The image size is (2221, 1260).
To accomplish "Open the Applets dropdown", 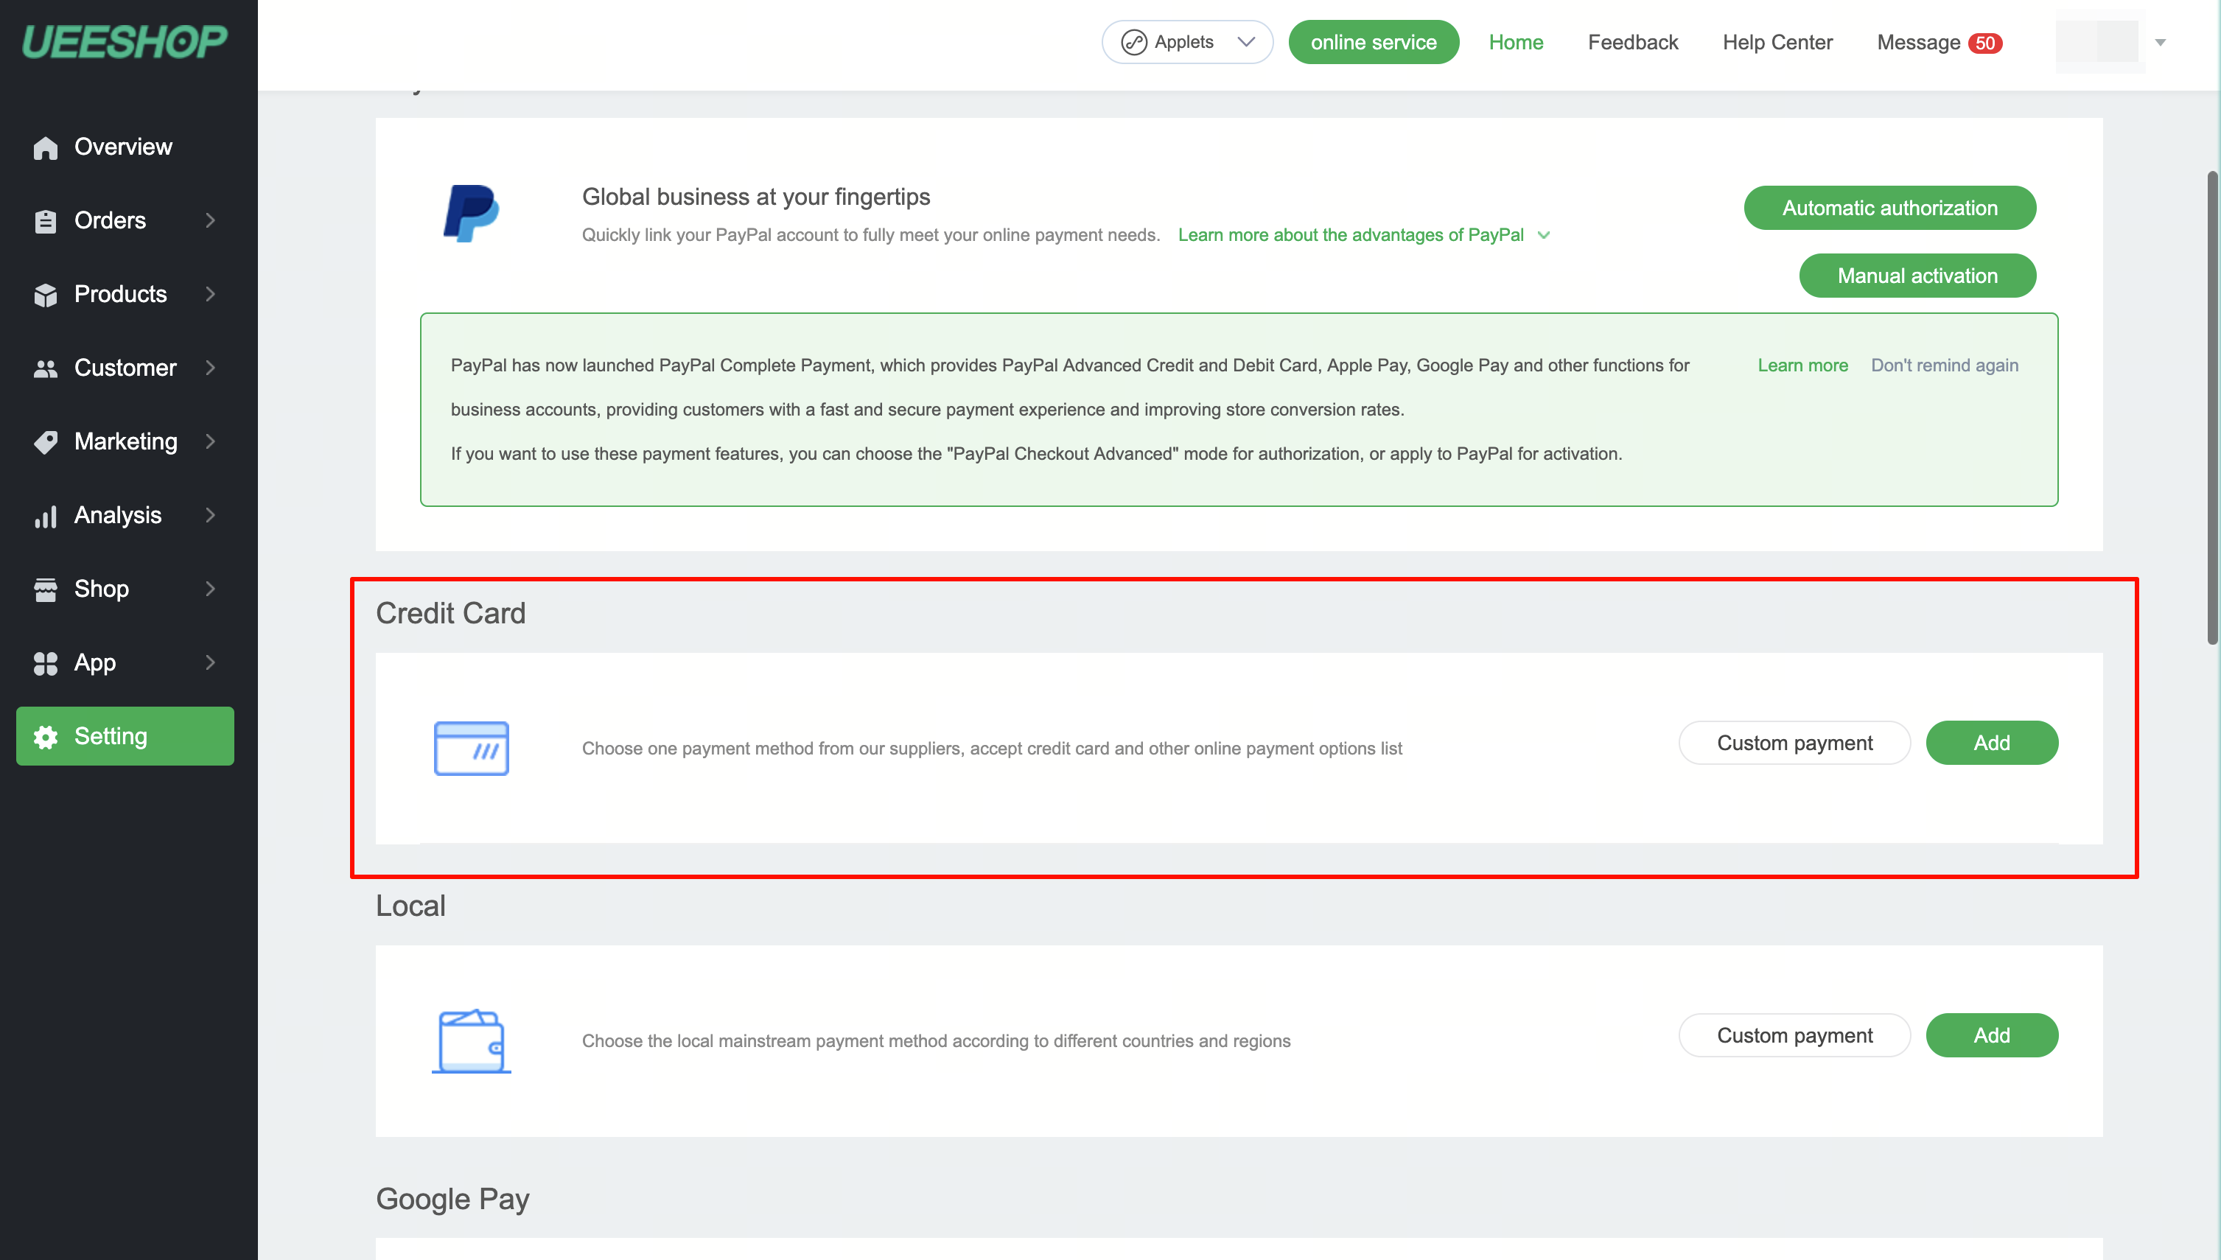I will point(1245,43).
